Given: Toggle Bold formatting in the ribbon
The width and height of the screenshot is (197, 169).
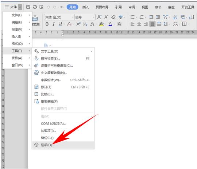Looking at the screenshot, I should point(47,24).
